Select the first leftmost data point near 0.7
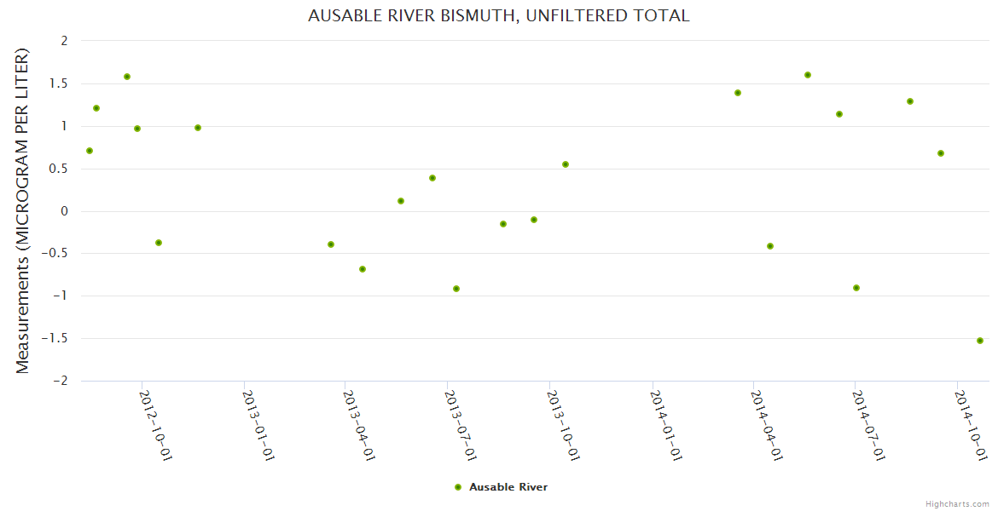 pos(90,151)
